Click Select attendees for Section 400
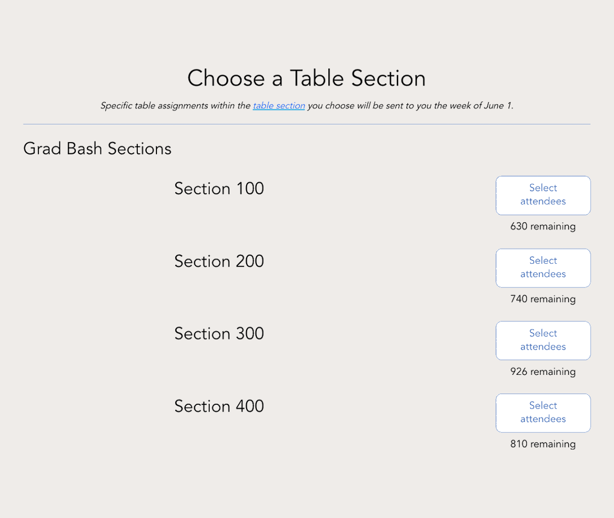This screenshot has height=518, width=614. click(543, 412)
